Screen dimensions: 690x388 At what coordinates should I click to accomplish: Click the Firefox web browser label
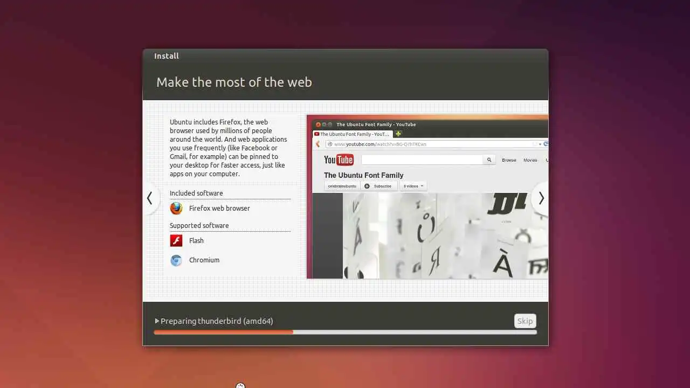point(219,209)
